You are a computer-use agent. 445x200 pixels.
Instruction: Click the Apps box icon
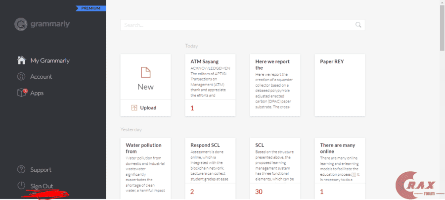[21, 93]
